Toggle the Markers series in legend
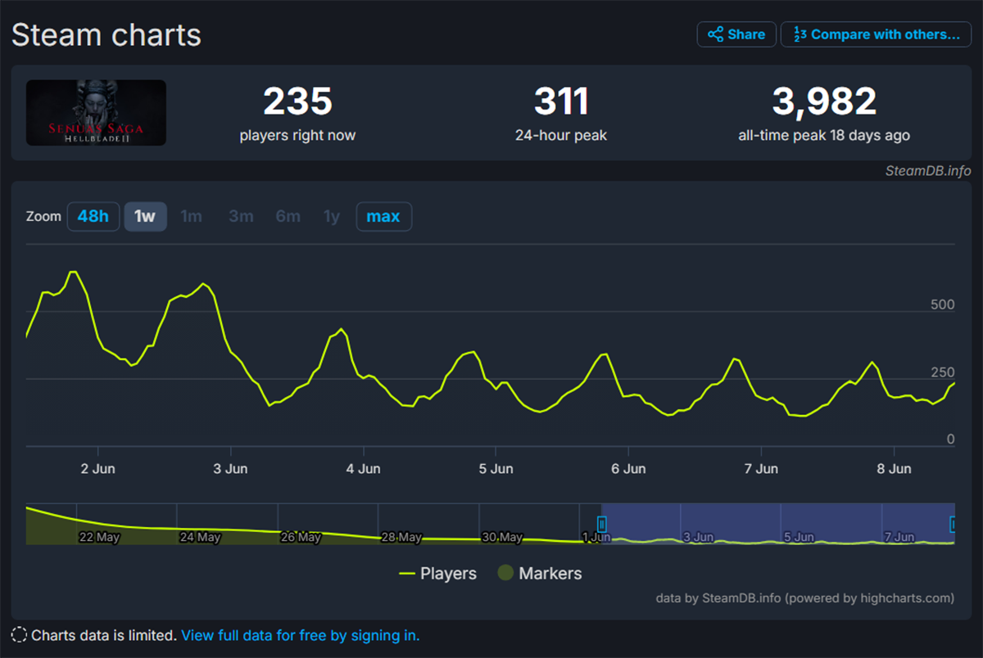Viewport: 983px width, 658px height. (540, 574)
